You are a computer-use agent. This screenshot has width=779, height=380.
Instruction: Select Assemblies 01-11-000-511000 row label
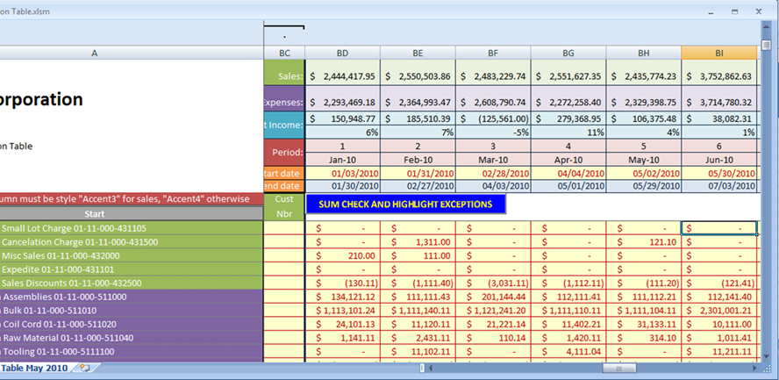[132, 297]
